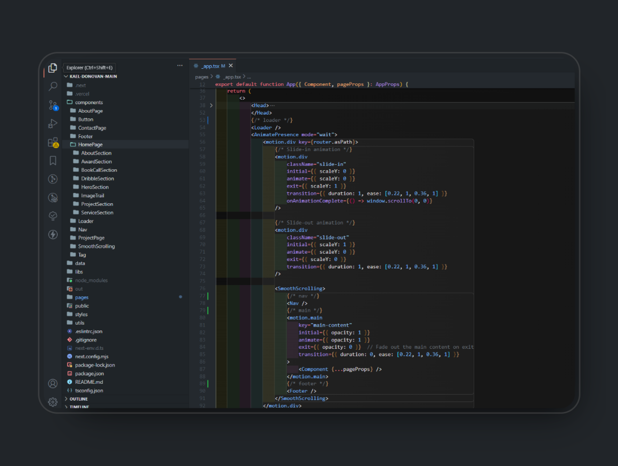Viewport: 618px width, 466px height.
Task: Open Explorer's more actions ellipsis menu
Action: click(x=180, y=65)
